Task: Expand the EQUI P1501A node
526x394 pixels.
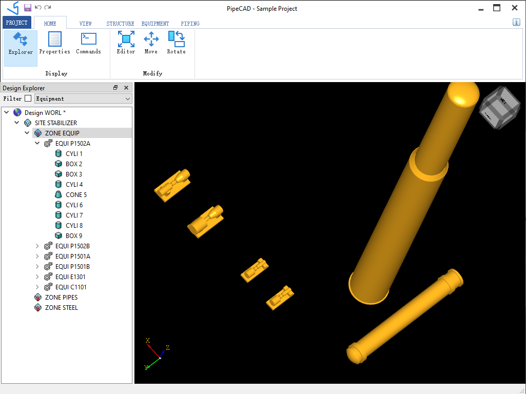Action: point(37,256)
